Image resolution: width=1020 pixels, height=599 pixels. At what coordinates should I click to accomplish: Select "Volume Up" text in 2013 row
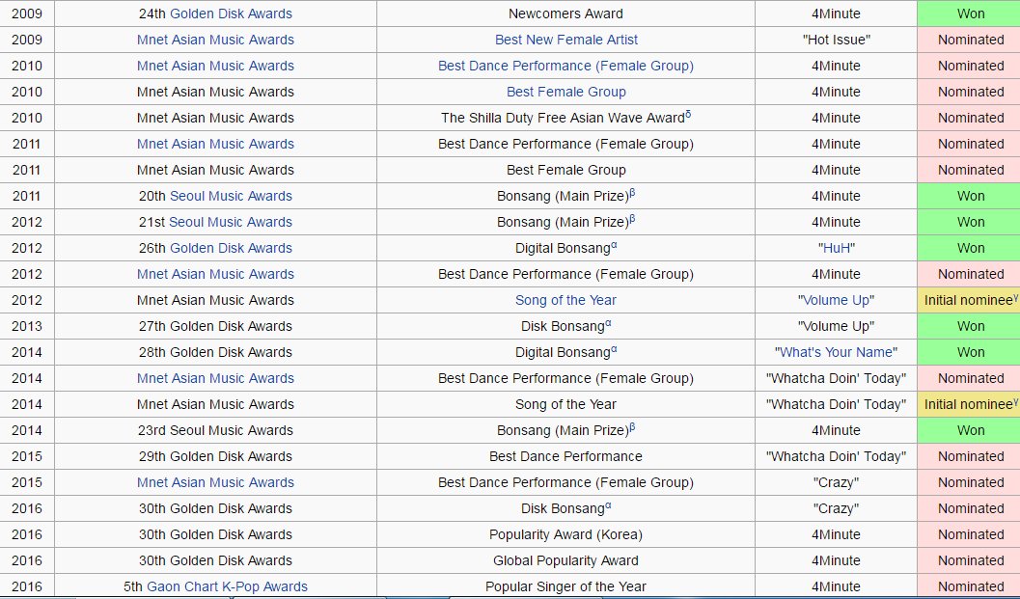pyautogui.click(x=836, y=326)
